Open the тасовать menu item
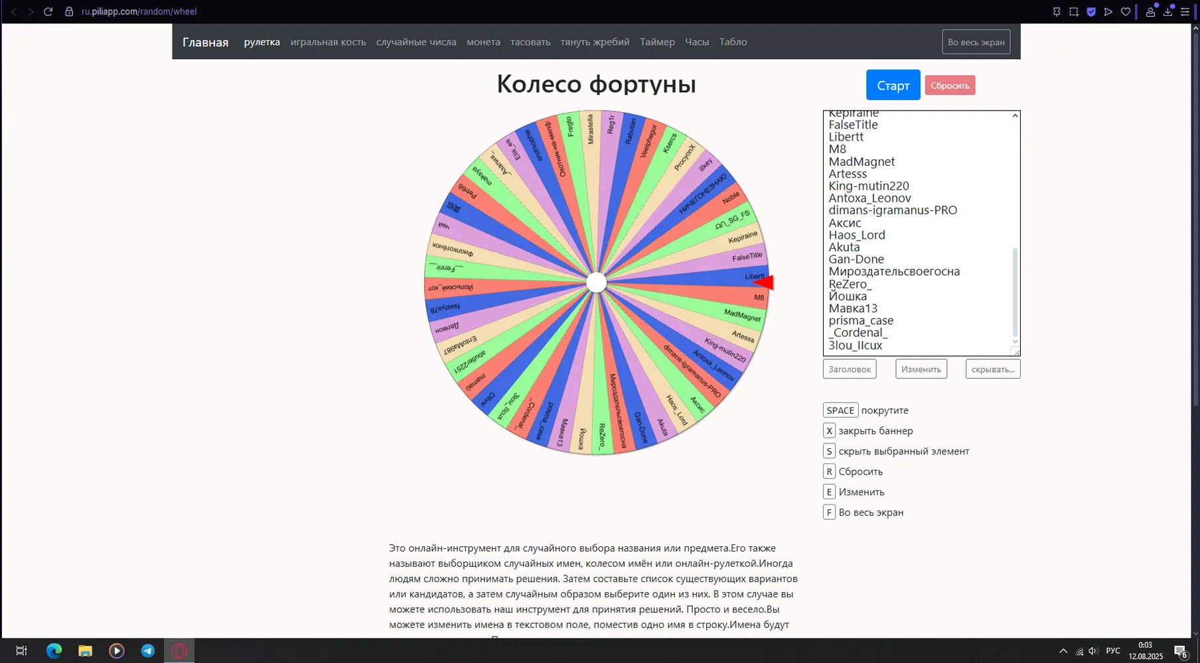Viewport: 1200px width, 663px height. click(x=530, y=42)
